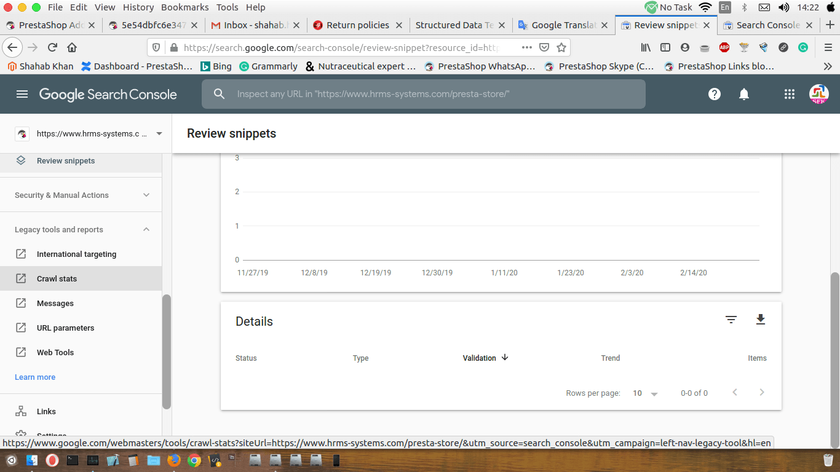
Task: Open the Pocket save icon in address bar
Action: (544, 47)
